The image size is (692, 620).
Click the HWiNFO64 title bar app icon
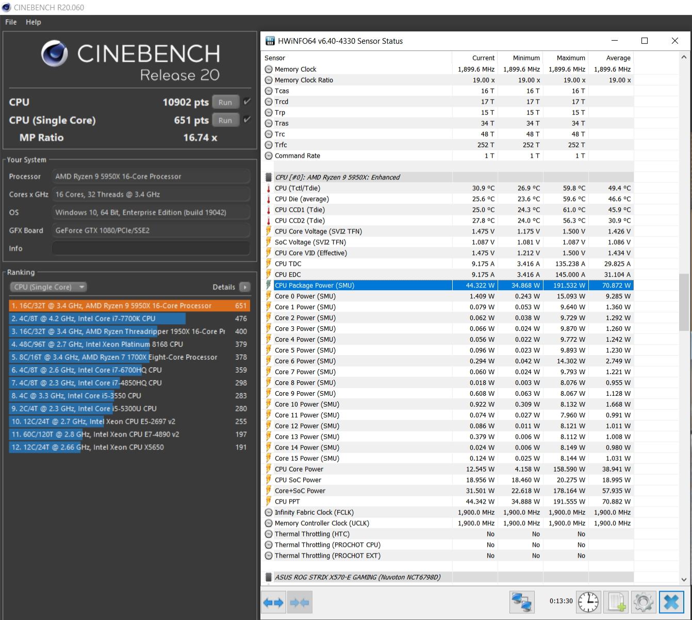(270, 41)
